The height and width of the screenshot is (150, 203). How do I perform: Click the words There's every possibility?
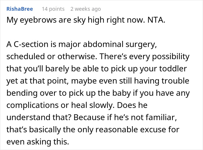[144, 57]
